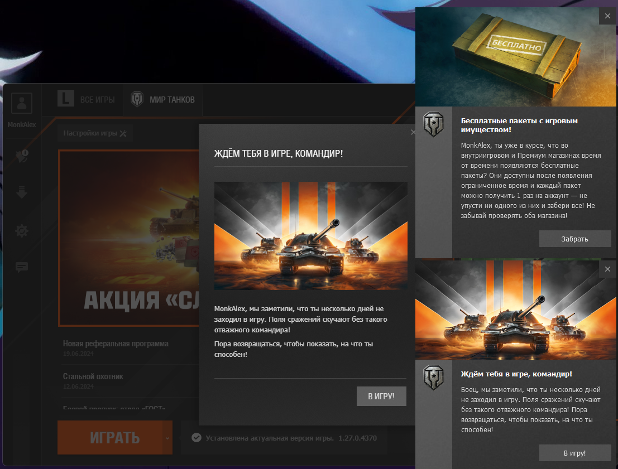The image size is (618, 469).
Task: Click the 12.06.2024 date text
Action: pyautogui.click(x=78, y=386)
